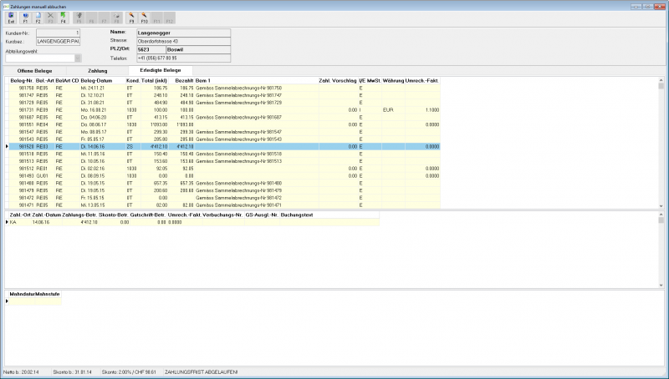Click the PLZ field 5623
669x379 pixels.
(x=151, y=50)
